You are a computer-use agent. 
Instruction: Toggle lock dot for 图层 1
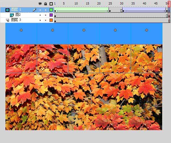[x=46, y=10]
